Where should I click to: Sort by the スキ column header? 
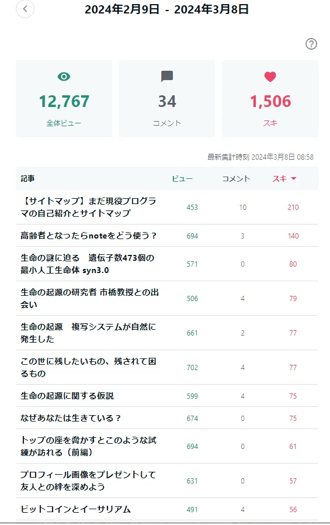click(280, 179)
